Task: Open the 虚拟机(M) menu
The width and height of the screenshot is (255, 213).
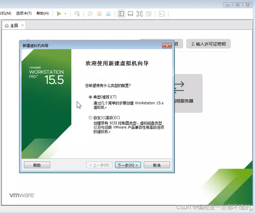Action: [5, 13]
